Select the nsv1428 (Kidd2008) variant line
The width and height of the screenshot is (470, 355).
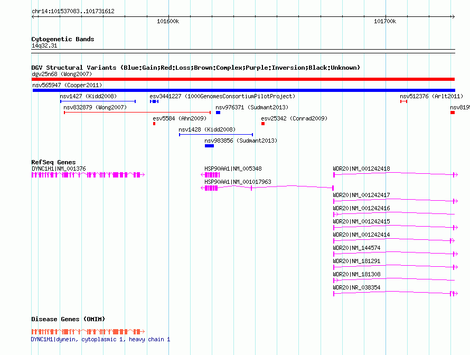tap(216, 135)
